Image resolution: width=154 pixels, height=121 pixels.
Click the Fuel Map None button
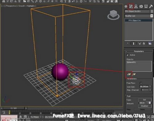(143, 110)
